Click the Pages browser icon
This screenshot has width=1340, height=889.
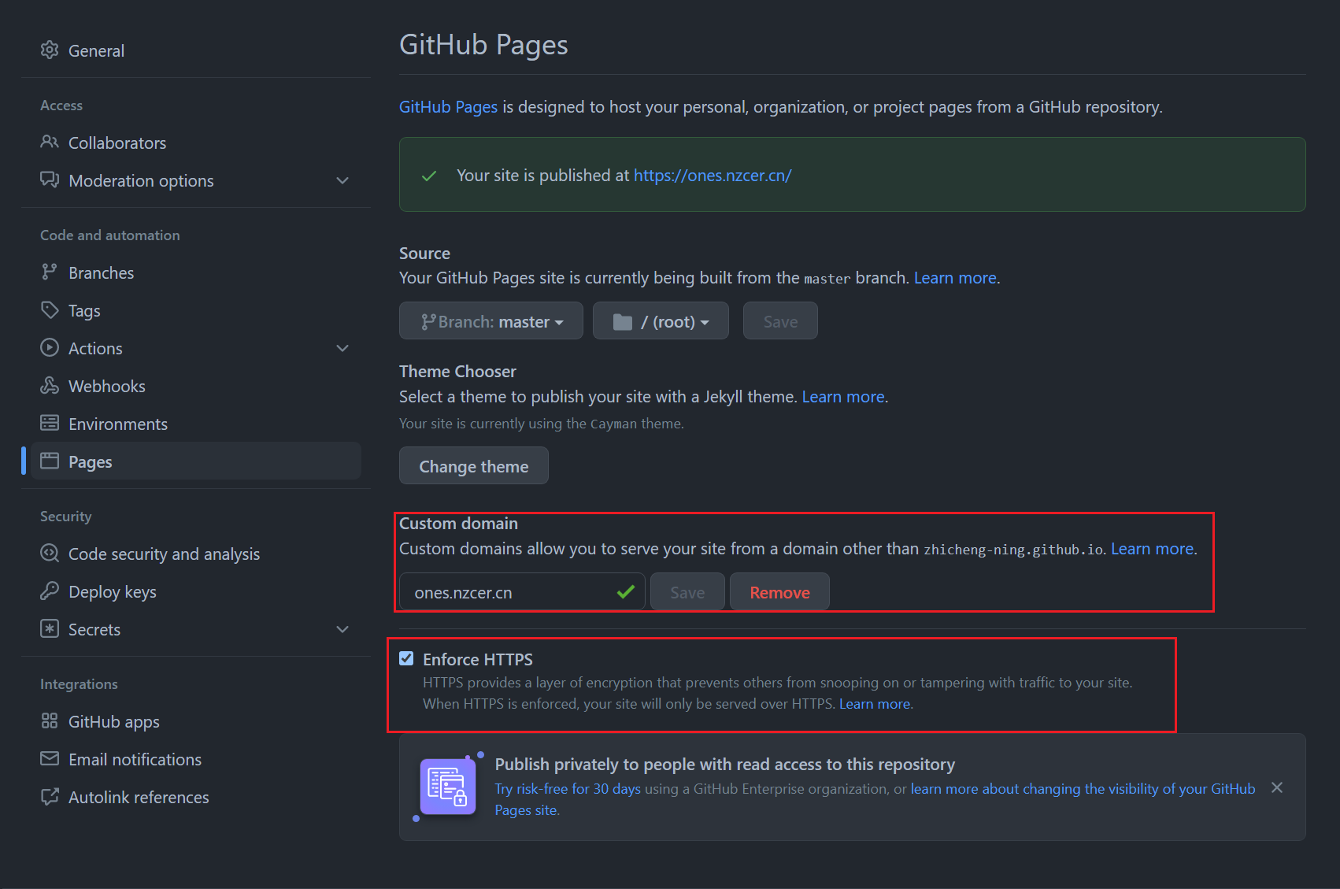[50, 461]
